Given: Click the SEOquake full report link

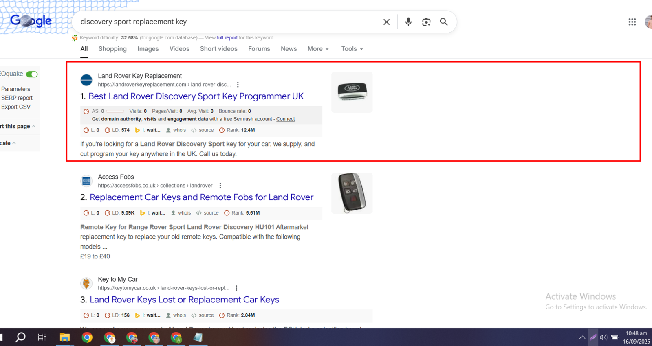Looking at the screenshot, I should pos(227,38).
